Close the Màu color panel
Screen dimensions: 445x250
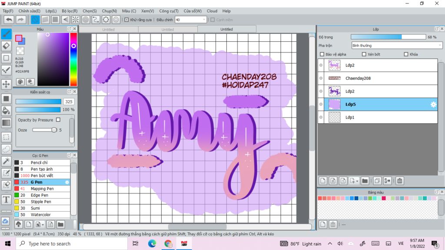point(75,29)
